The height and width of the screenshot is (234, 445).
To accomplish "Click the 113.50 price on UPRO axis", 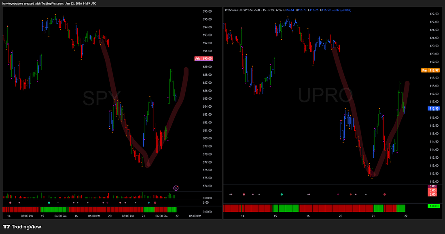I will 434,157.
